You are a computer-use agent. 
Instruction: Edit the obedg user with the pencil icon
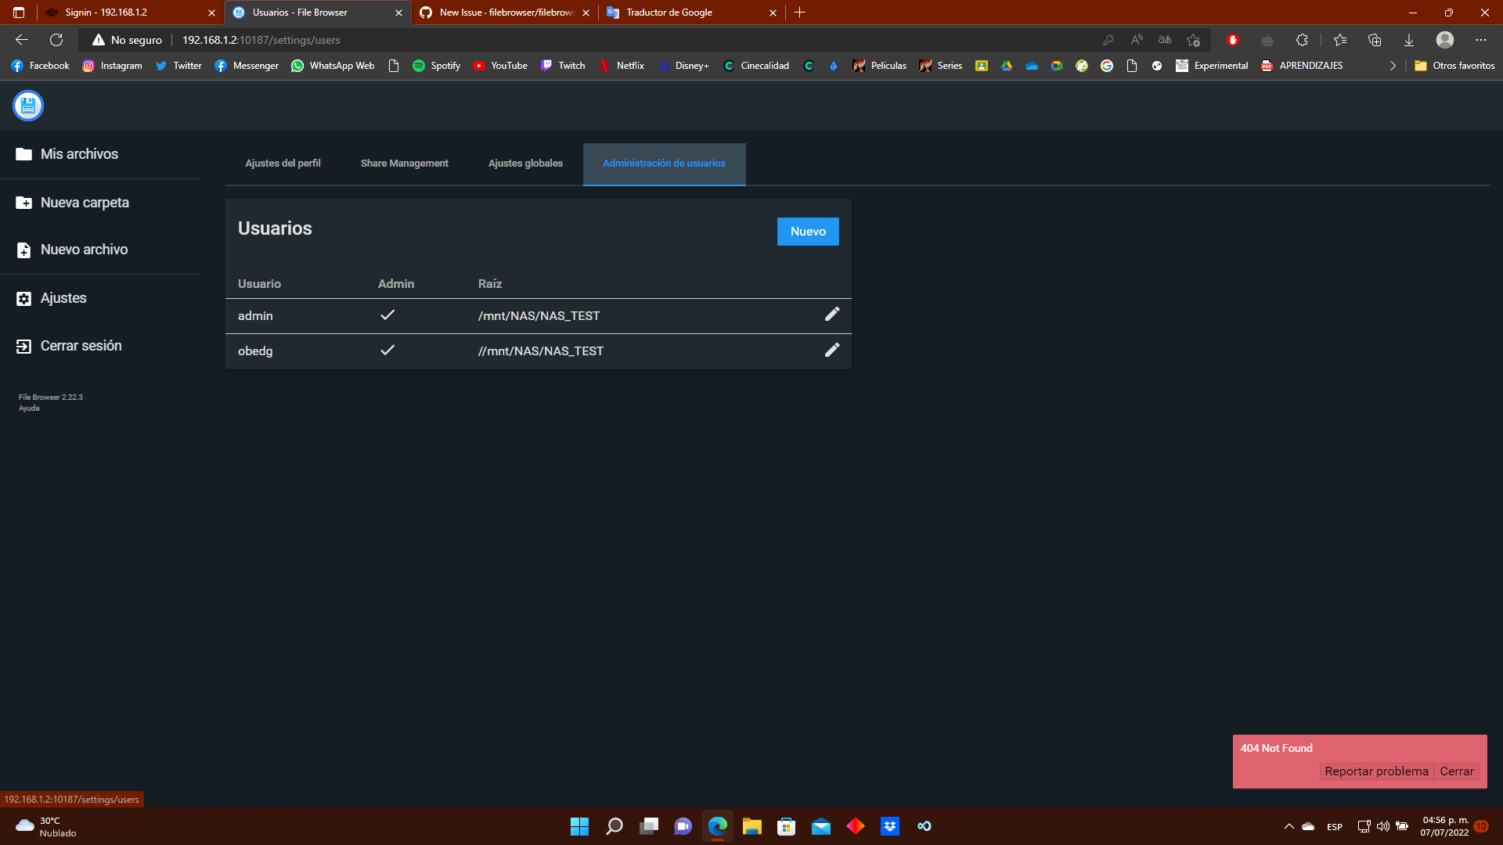[832, 350]
